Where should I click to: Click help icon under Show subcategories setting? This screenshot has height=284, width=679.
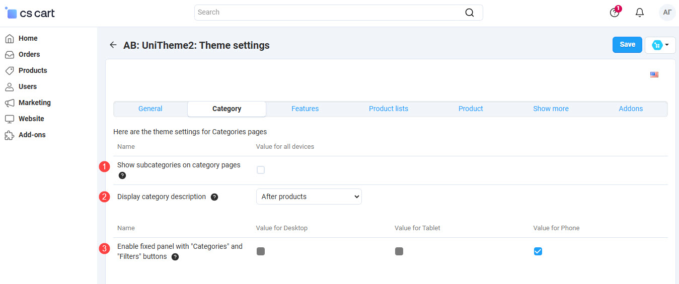tap(122, 175)
